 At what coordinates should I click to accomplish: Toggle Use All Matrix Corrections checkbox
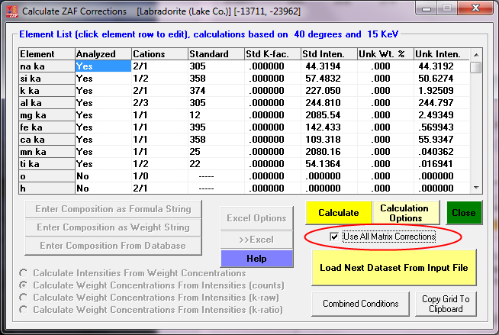point(334,237)
